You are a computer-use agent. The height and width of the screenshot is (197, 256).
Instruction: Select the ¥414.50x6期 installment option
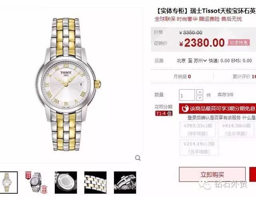(x=236, y=129)
